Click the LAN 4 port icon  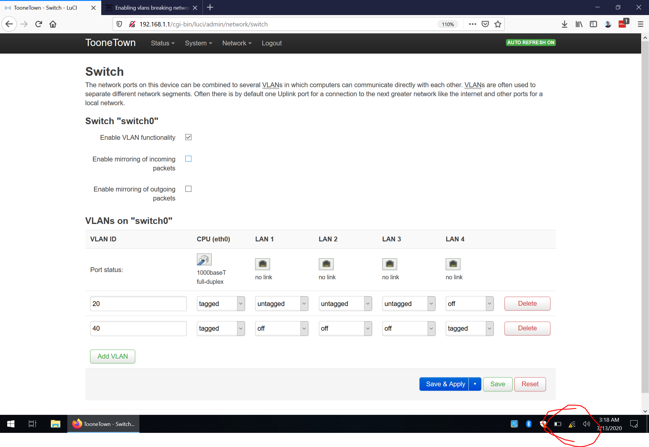click(453, 264)
